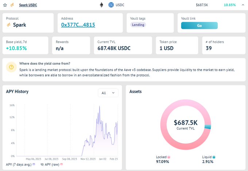Click the 'Where does the yield come from?' heading
The width and height of the screenshot is (248, 171).
pyautogui.click(x=44, y=64)
